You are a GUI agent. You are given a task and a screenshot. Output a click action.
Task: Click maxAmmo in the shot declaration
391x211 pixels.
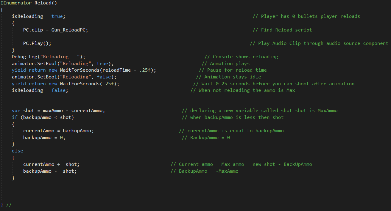click(53, 111)
